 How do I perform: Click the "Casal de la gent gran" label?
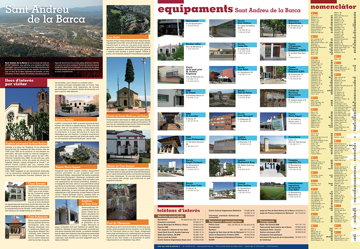pyautogui.click(x=192, y=70)
